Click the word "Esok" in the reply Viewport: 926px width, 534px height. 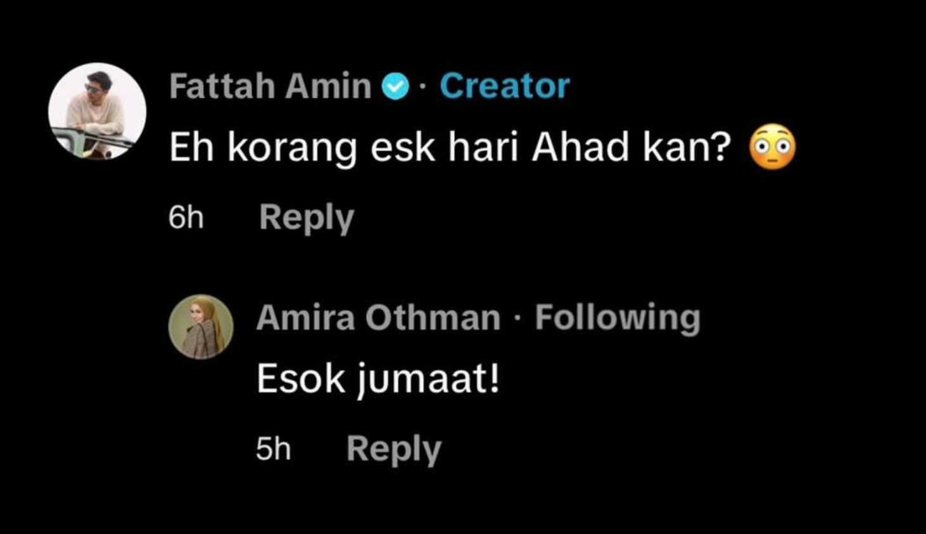click(301, 380)
